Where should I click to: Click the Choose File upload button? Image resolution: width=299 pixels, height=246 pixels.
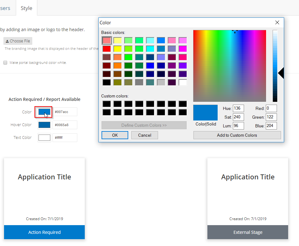coord(18,41)
